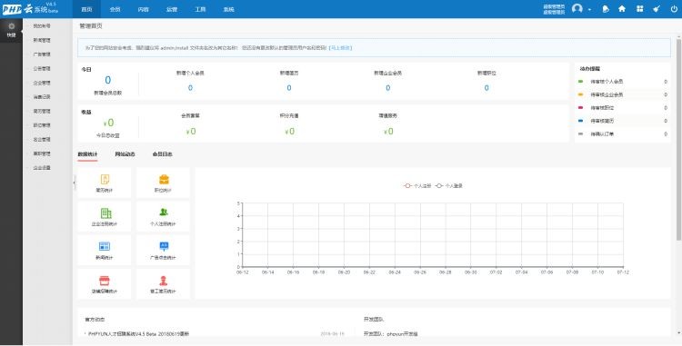Collapse the sidebar with its edge handle
The width and height of the screenshot is (682, 346).
pos(75,183)
